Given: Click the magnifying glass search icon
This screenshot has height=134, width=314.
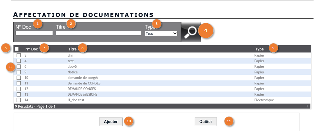Looking at the screenshot, I should 191,32.
